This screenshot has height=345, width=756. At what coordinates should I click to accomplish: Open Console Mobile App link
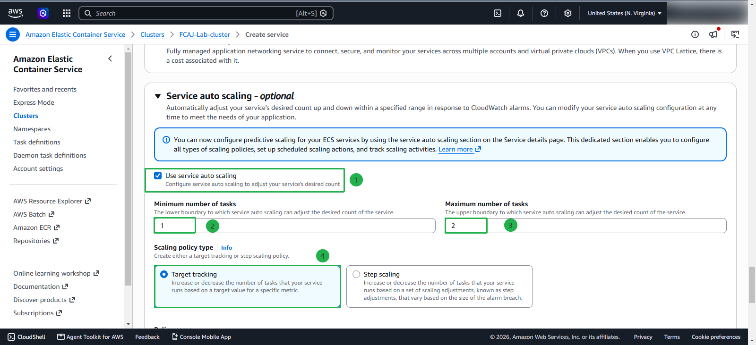[x=201, y=337]
